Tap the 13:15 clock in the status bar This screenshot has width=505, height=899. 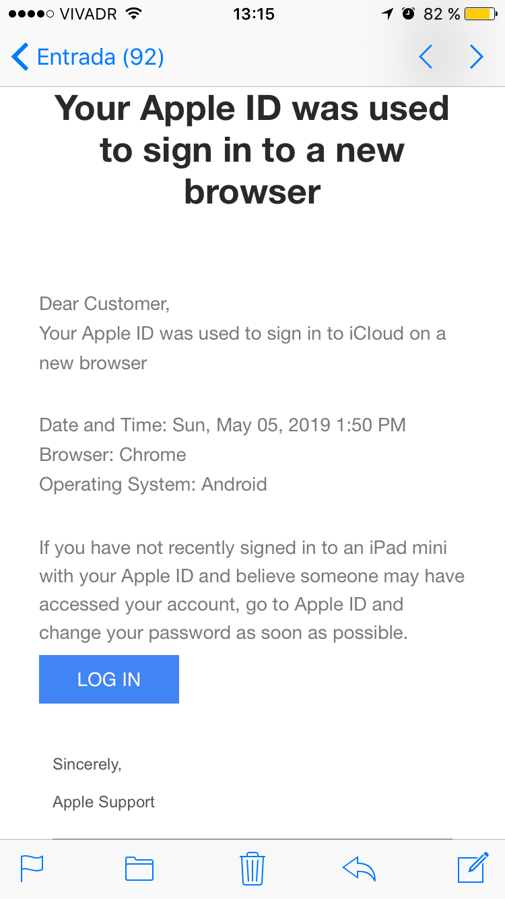(x=253, y=14)
